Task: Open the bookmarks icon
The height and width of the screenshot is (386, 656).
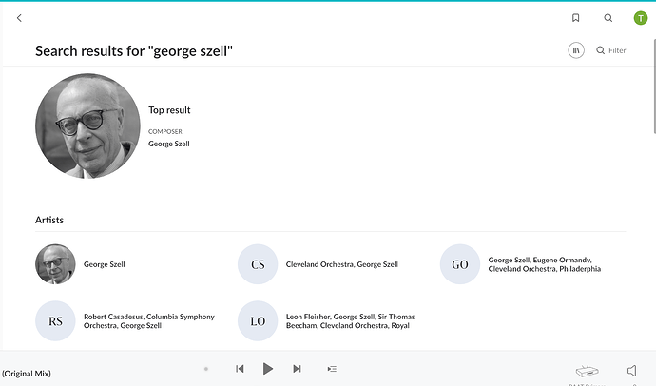Action: [x=576, y=18]
